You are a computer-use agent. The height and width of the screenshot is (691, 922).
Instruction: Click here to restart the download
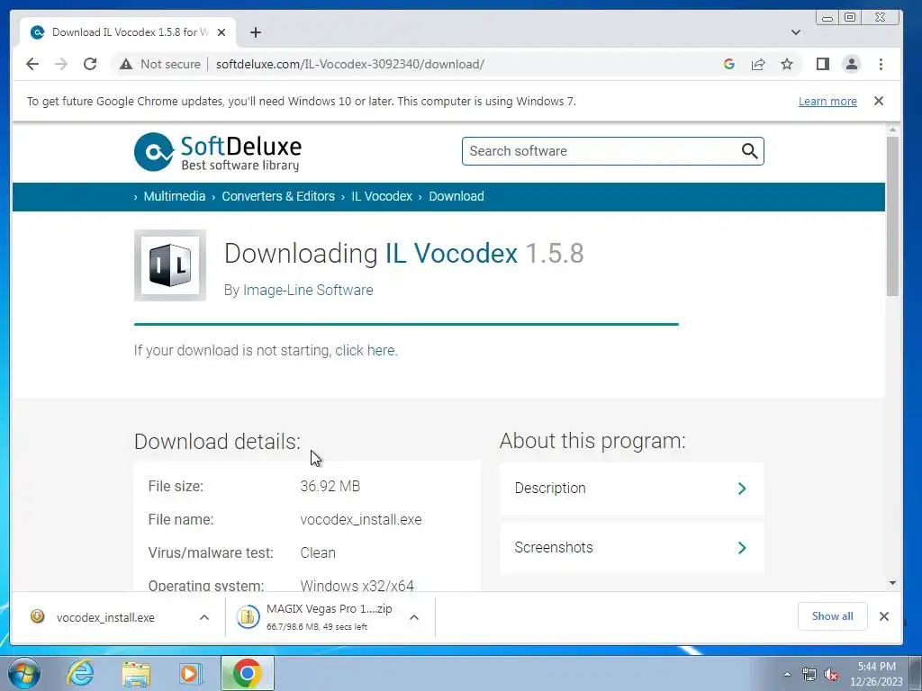coord(366,351)
